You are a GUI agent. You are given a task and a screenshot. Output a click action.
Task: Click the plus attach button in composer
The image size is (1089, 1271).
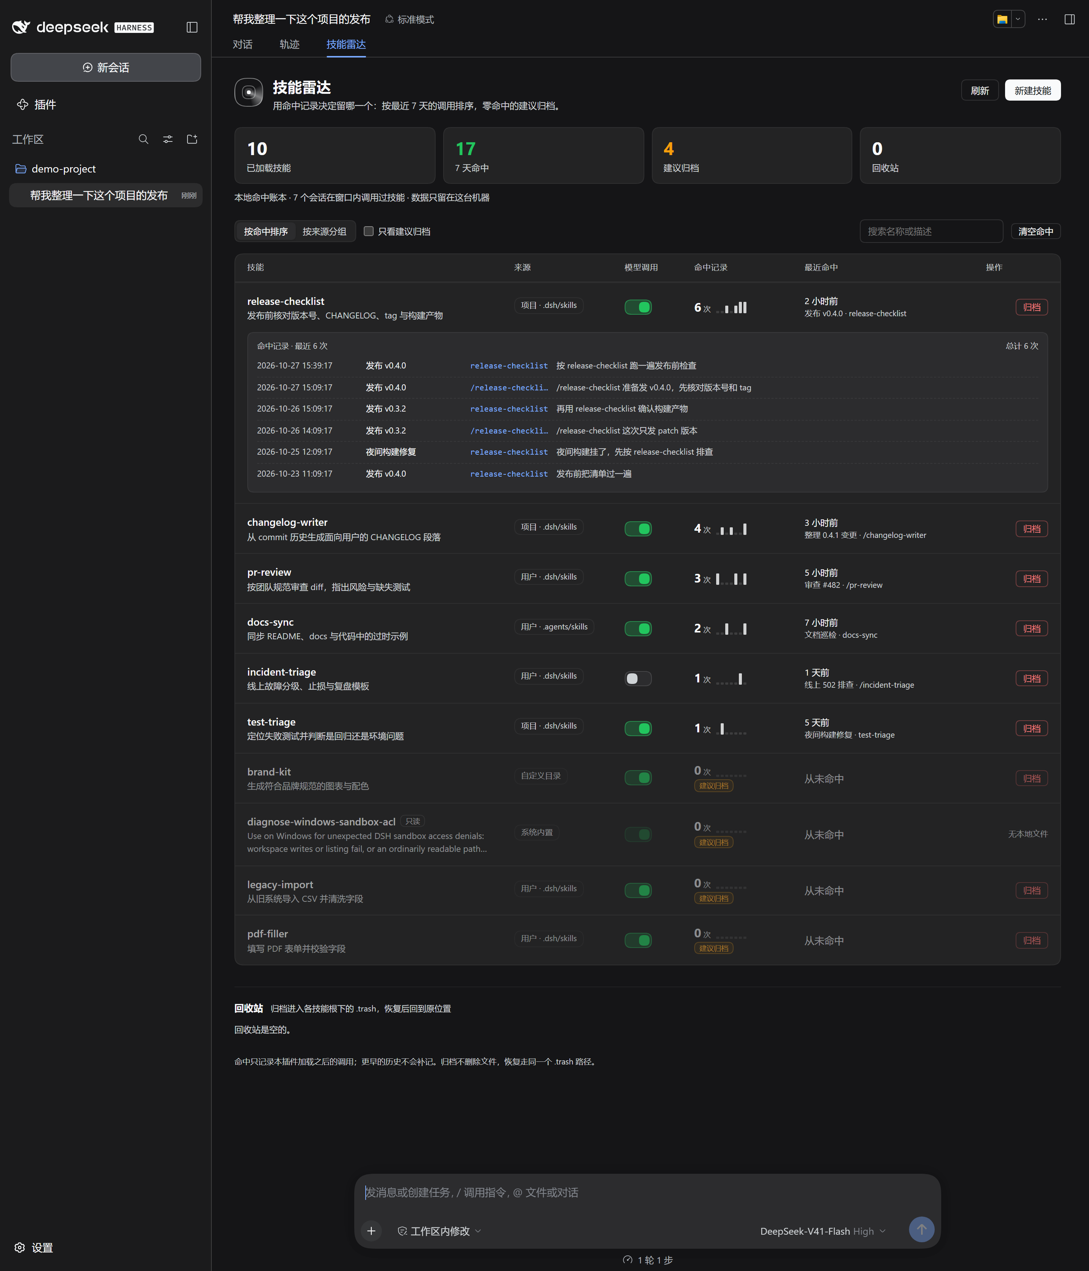(x=371, y=1231)
